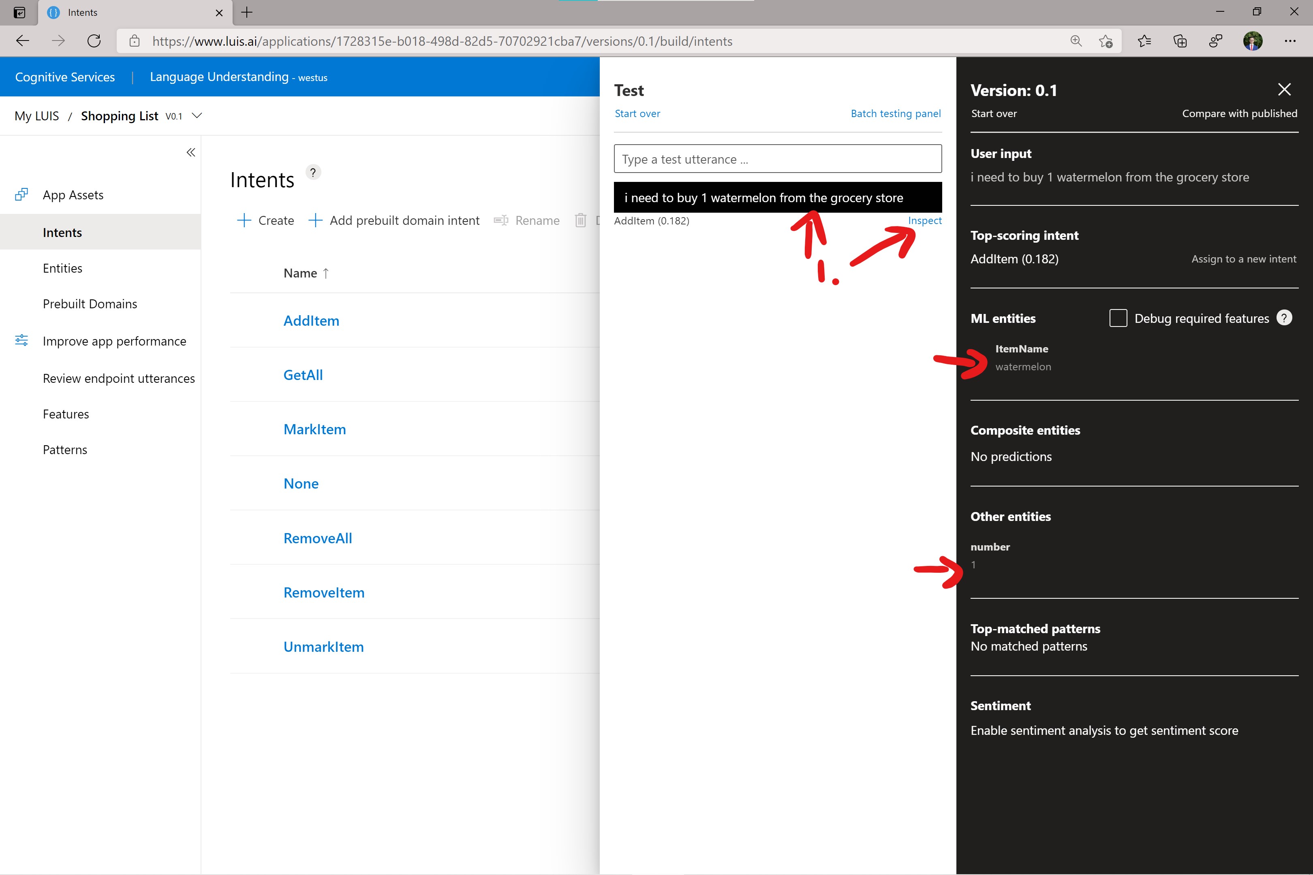Click the Intents help question mark icon

click(313, 173)
